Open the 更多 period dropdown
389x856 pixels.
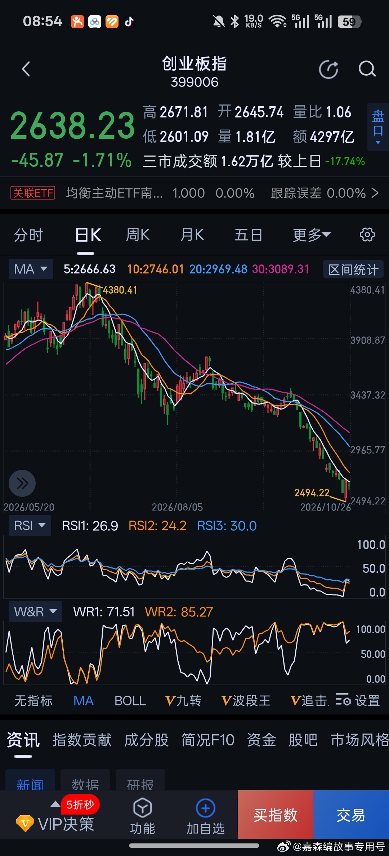[312, 235]
